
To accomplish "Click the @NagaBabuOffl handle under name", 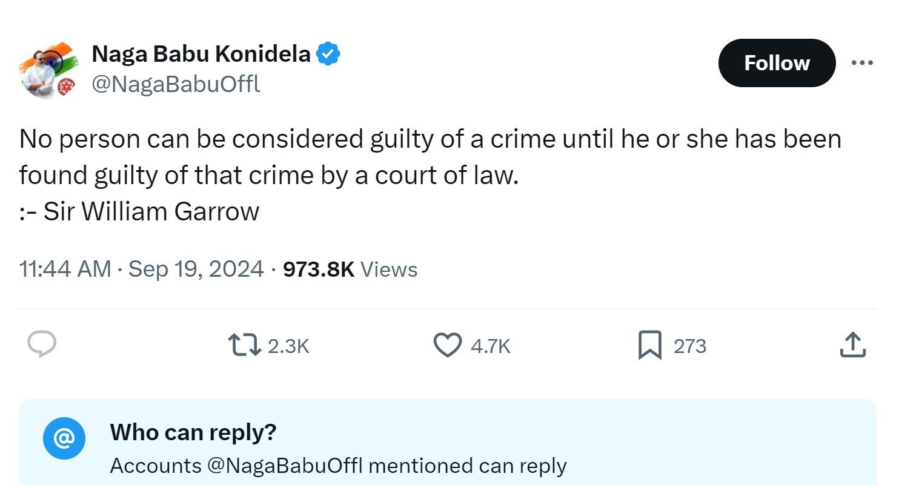I will click(176, 84).
